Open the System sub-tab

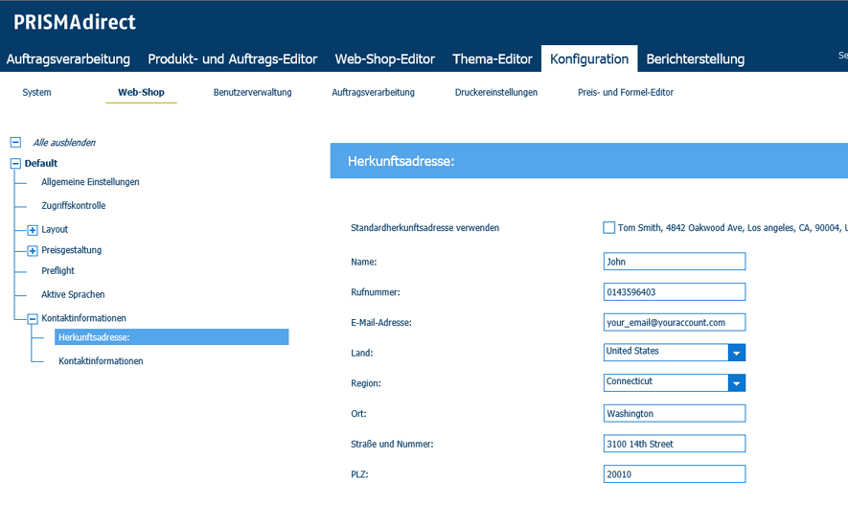[x=36, y=92]
